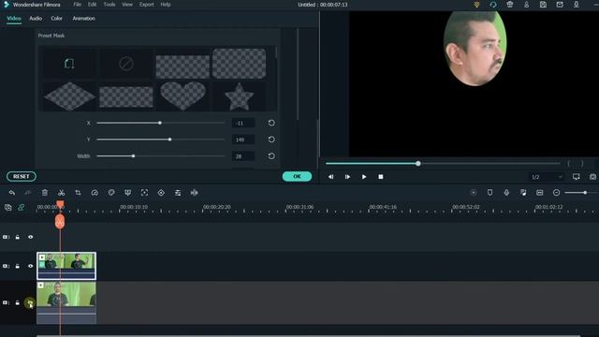Lock the bottom video track
Viewport: 599px width, 337px height.
[17, 302]
